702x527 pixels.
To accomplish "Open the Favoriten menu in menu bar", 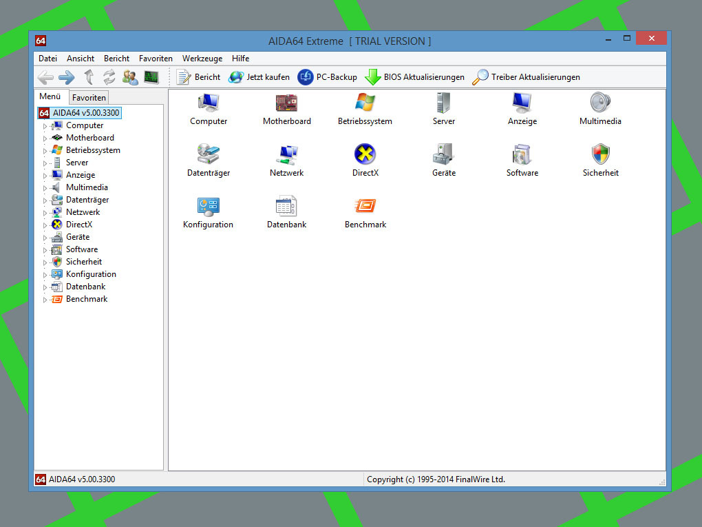I will [156, 59].
